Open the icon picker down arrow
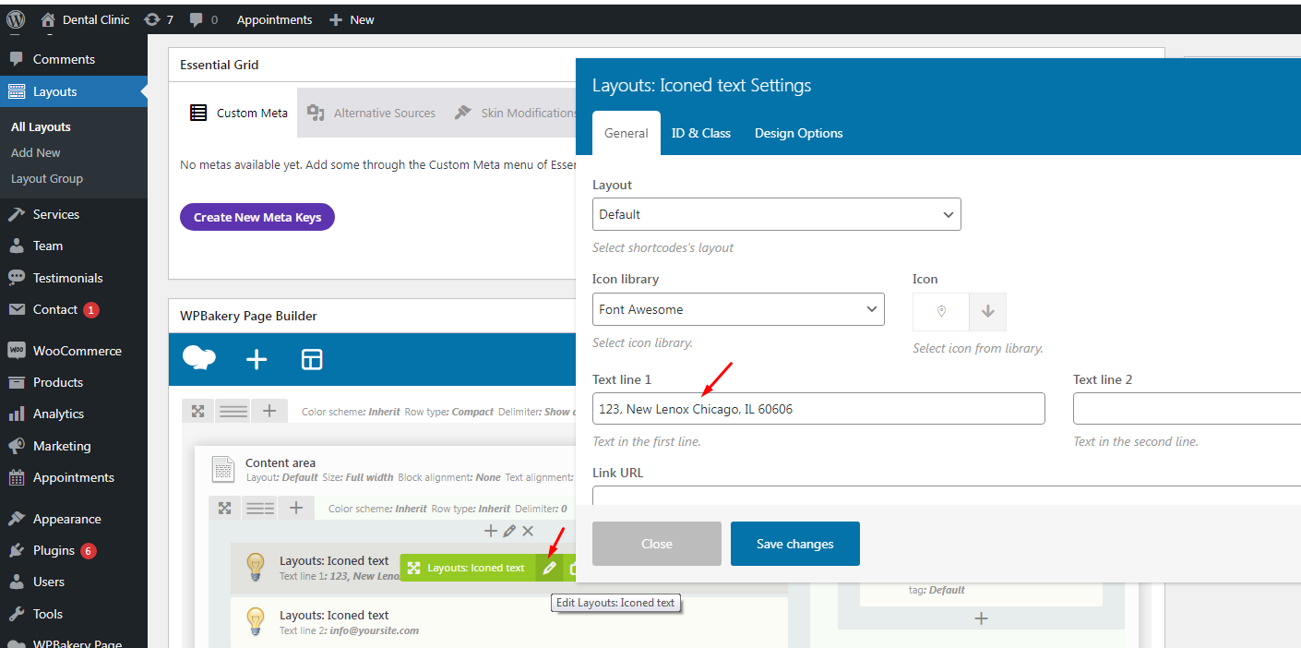Screen dimensions: 1301x648 [988, 312]
